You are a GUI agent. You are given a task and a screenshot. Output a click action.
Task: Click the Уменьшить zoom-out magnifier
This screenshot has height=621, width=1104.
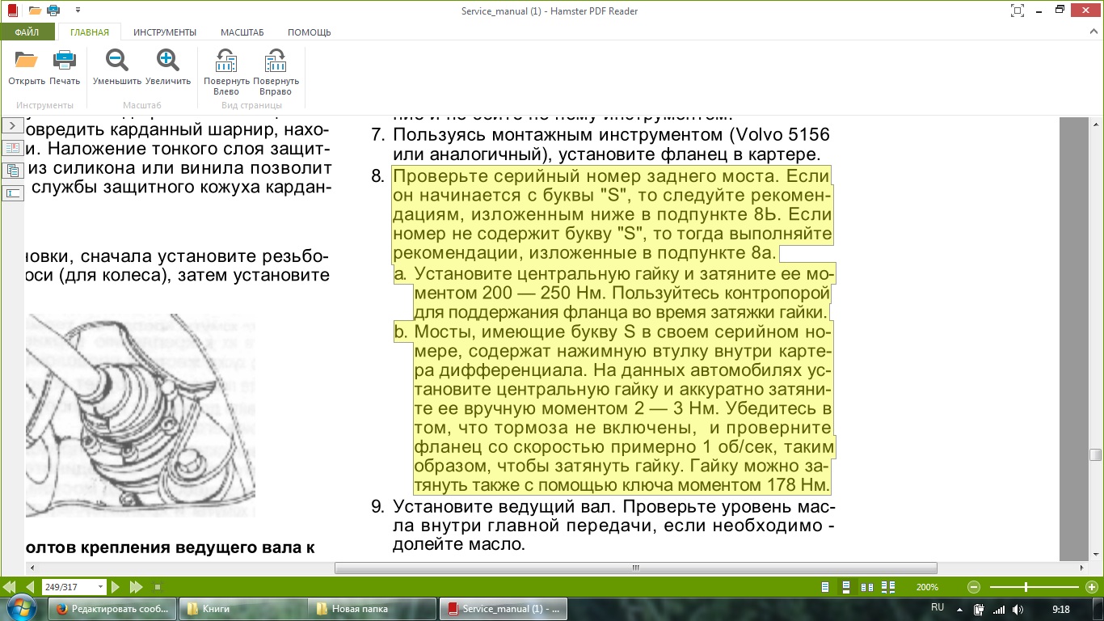click(x=117, y=61)
